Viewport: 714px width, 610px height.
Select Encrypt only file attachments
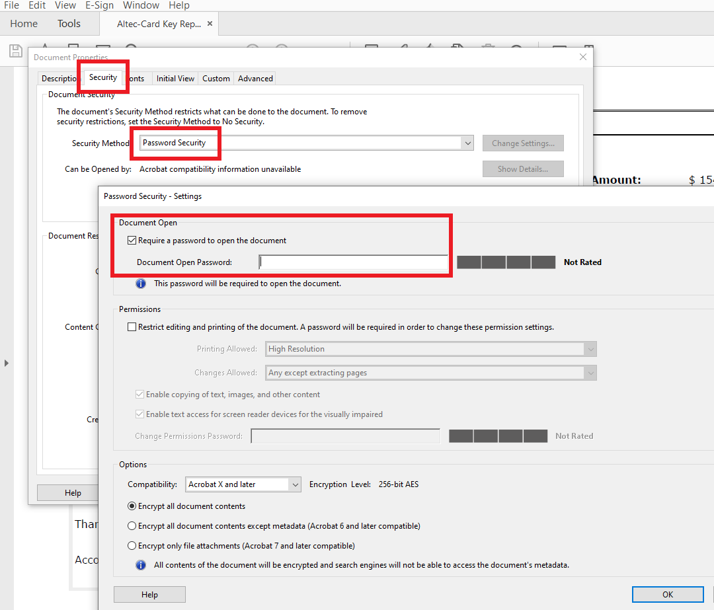point(132,546)
